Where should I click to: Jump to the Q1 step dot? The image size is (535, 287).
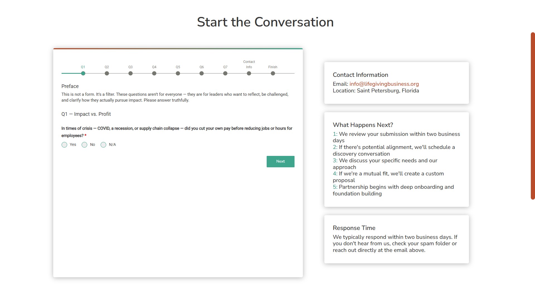click(83, 73)
